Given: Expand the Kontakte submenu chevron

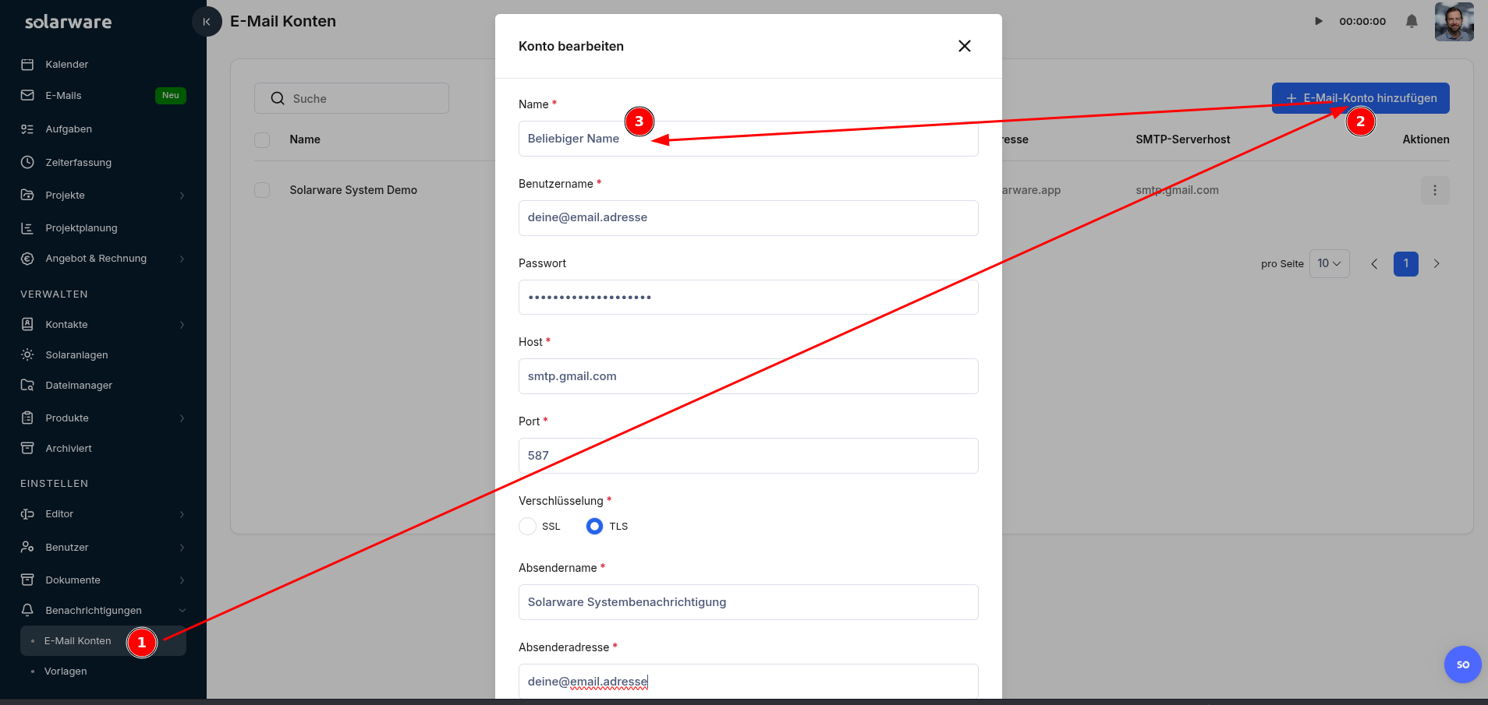Looking at the screenshot, I should click(182, 325).
